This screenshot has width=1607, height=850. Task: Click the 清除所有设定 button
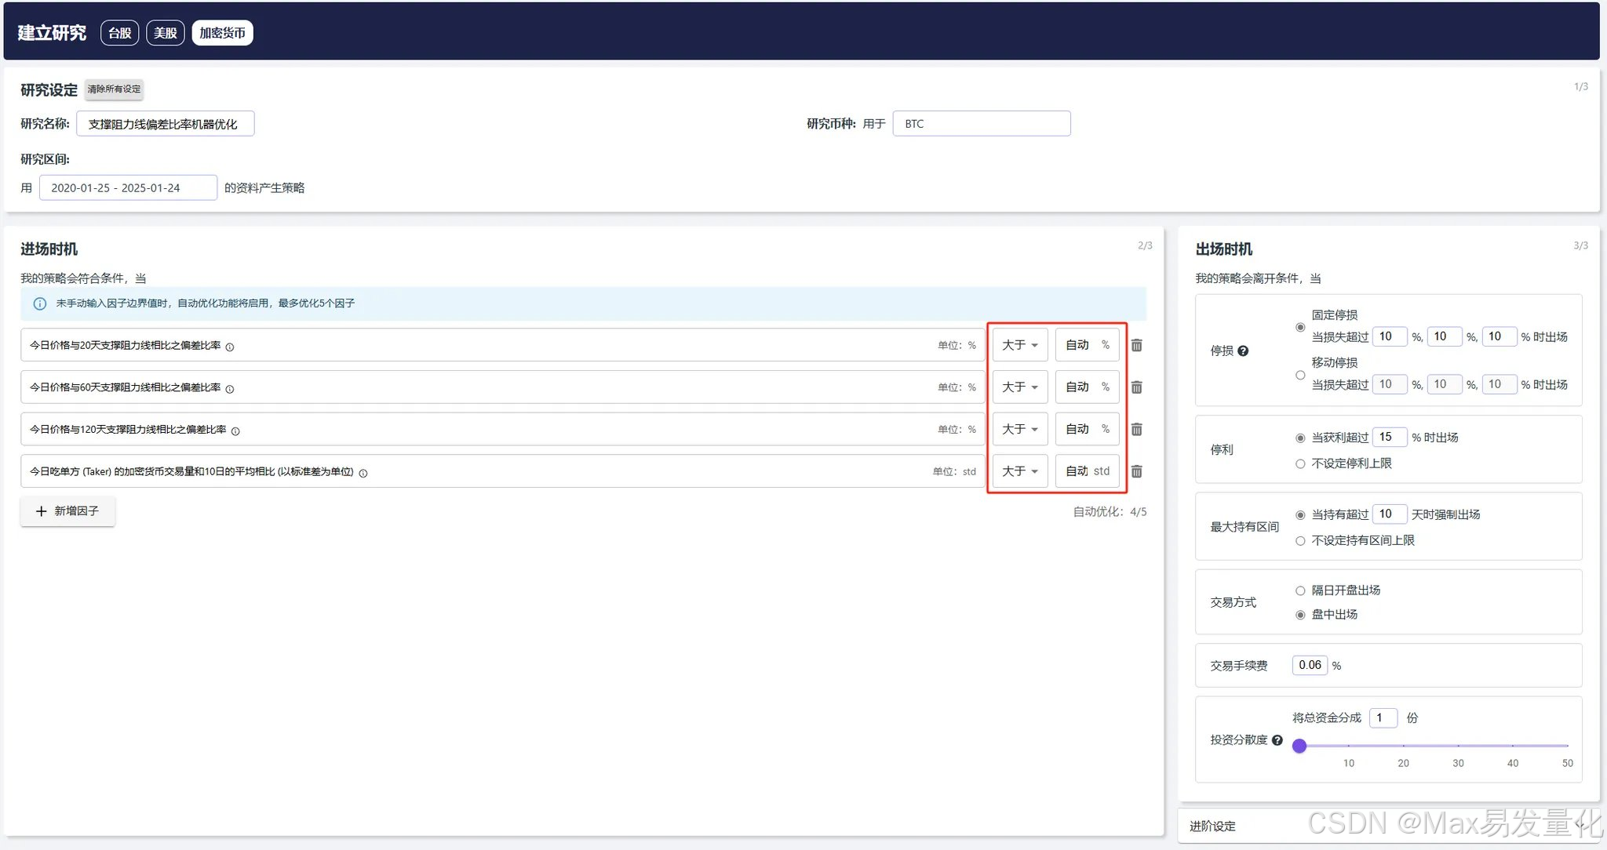tap(114, 89)
